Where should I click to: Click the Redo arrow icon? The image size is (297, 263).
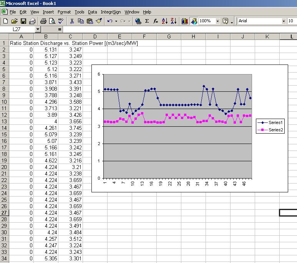pyautogui.click(x=123, y=21)
